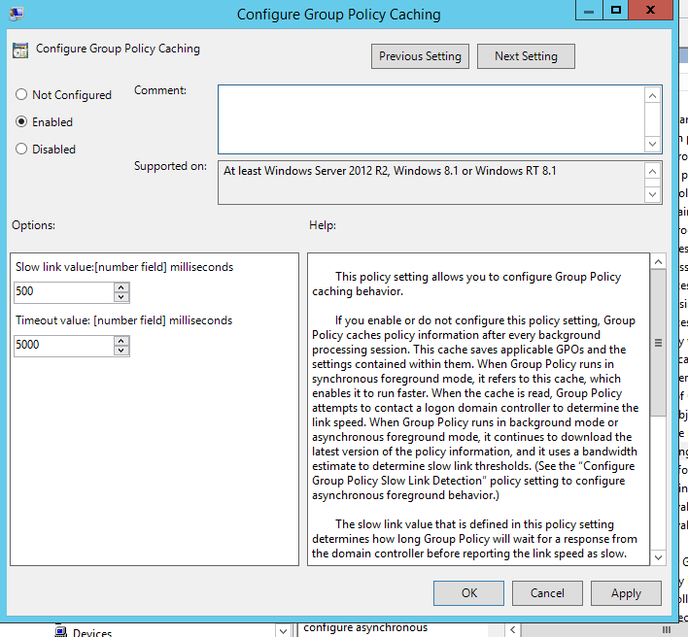688x637 pixels.
Task: Click the policy icon in the title bar
Action: coord(18,14)
